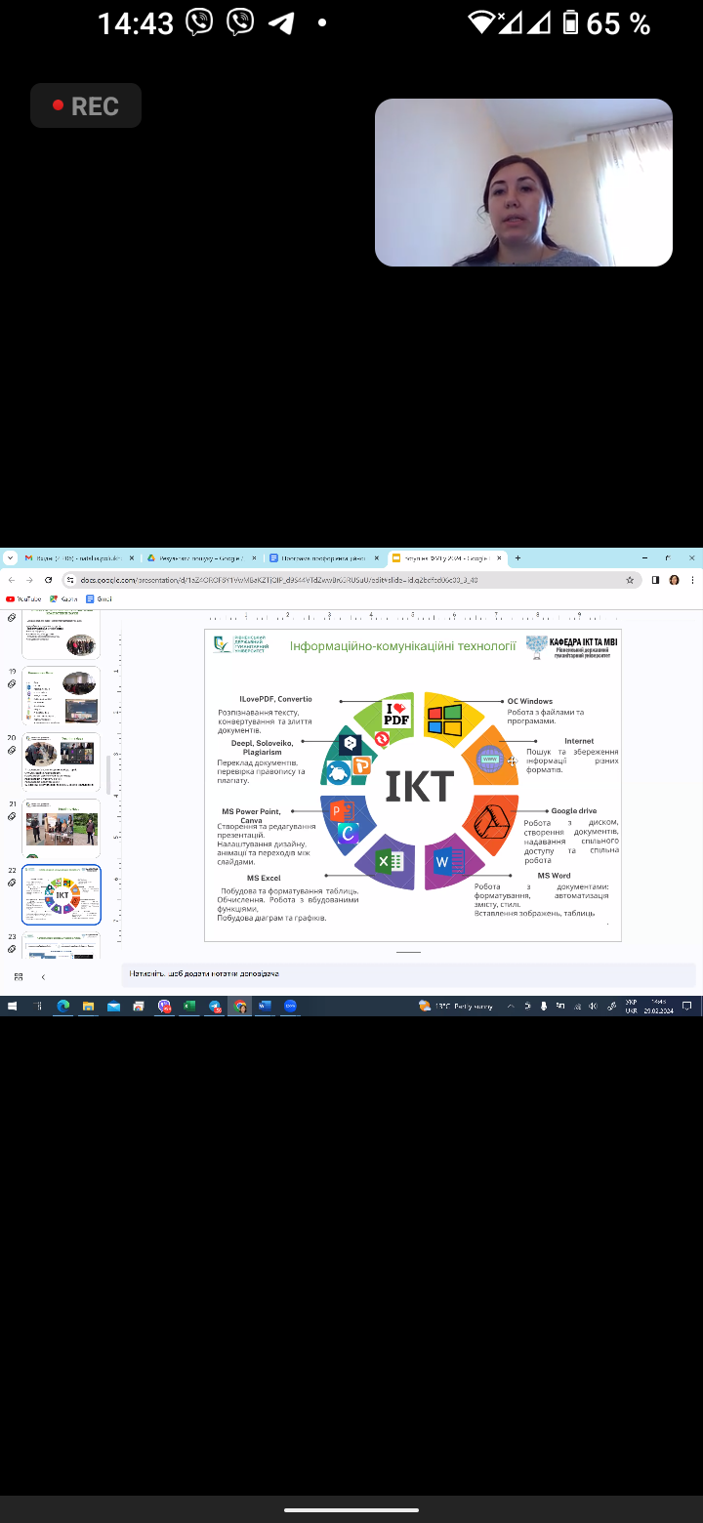Click the ILovePDF icon in the wheel

tap(397, 715)
